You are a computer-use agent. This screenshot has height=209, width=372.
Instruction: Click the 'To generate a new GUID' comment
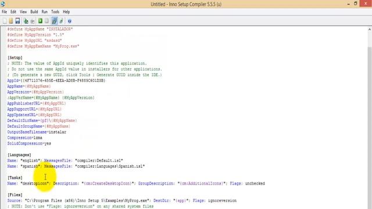pos(84,75)
